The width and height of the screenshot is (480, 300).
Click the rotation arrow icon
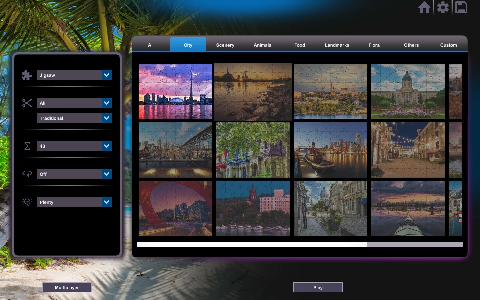click(x=27, y=174)
